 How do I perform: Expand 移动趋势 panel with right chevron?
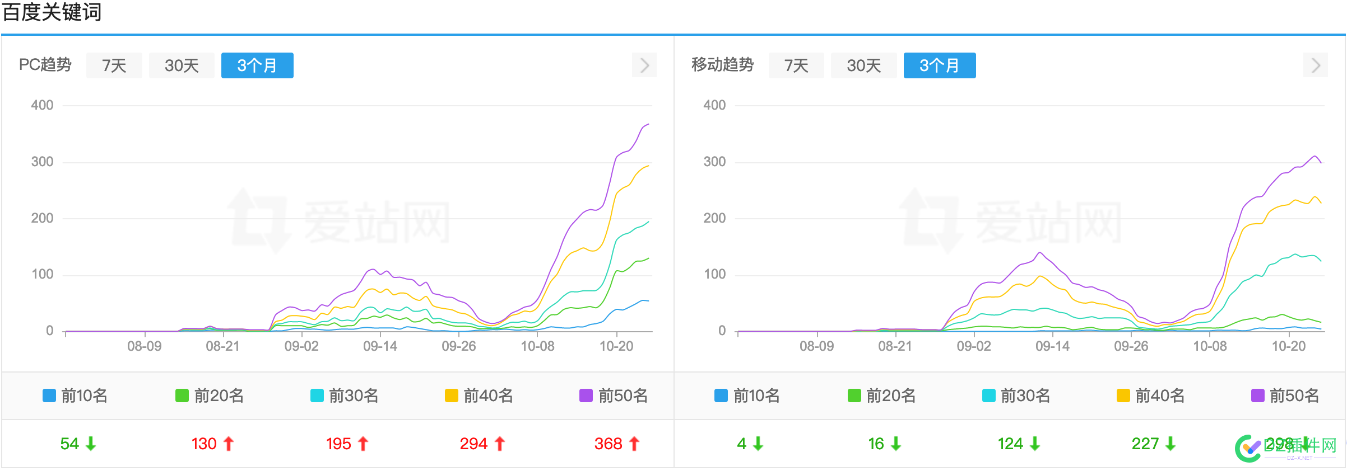(x=1316, y=65)
